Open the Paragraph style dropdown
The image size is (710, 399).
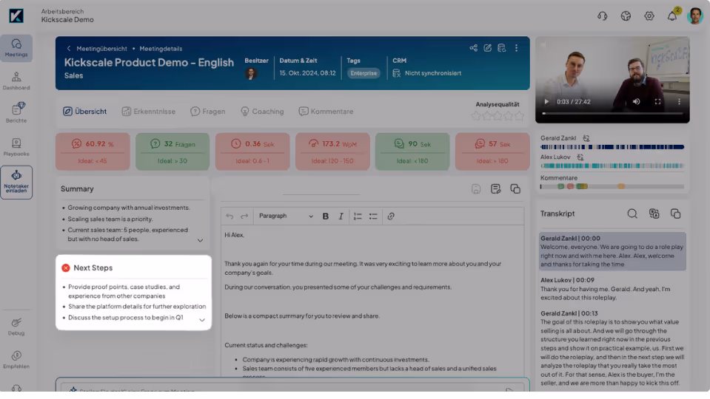pyautogui.click(x=286, y=216)
